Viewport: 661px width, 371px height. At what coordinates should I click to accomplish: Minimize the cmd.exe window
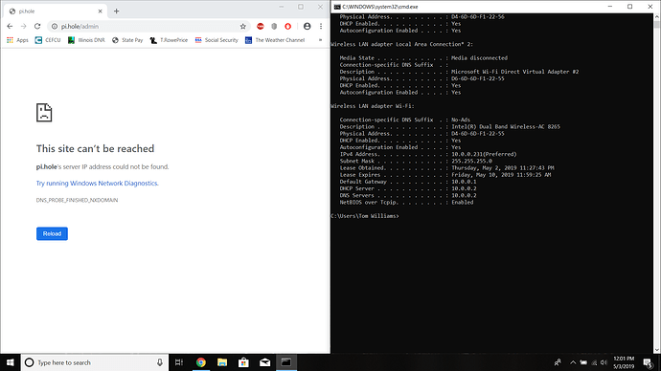pyautogui.click(x=610, y=7)
